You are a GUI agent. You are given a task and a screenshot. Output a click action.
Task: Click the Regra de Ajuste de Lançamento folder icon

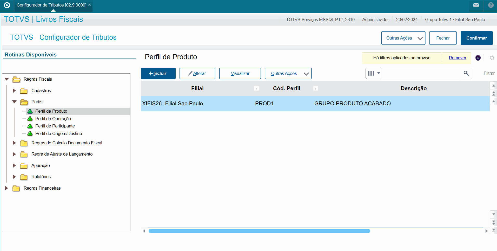coord(24,154)
